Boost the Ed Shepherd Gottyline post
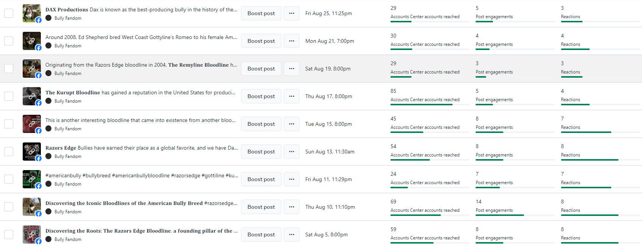Image resolution: width=642 pixels, height=247 pixels. 261,41
